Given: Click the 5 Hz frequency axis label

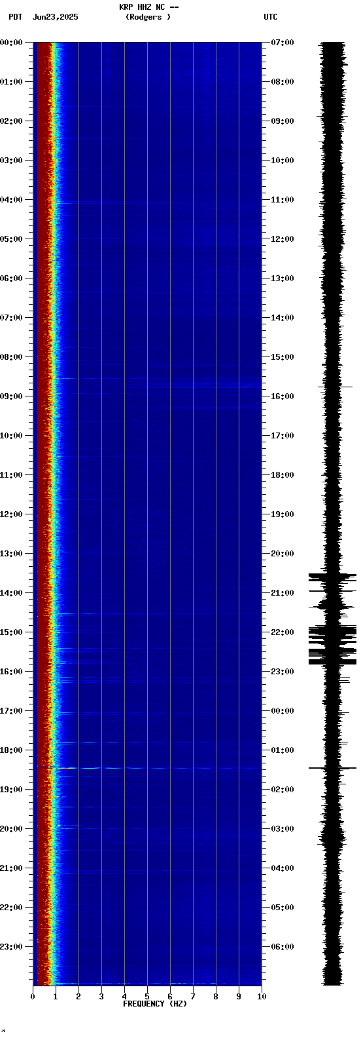Looking at the screenshot, I should click(x=147, y=997).
